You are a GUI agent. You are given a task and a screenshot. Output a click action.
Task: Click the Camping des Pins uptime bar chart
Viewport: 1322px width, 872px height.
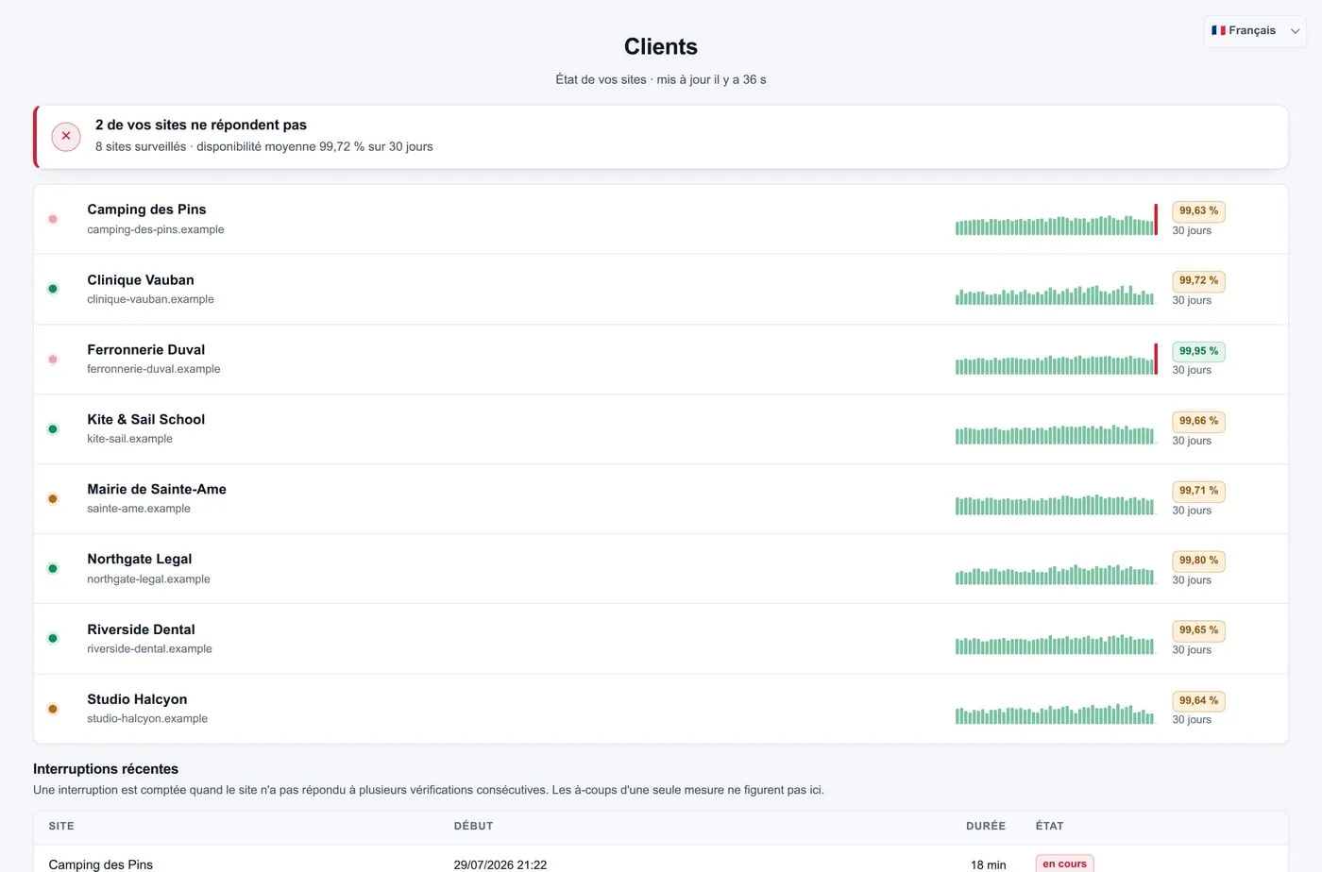(x=1057, y=219)
